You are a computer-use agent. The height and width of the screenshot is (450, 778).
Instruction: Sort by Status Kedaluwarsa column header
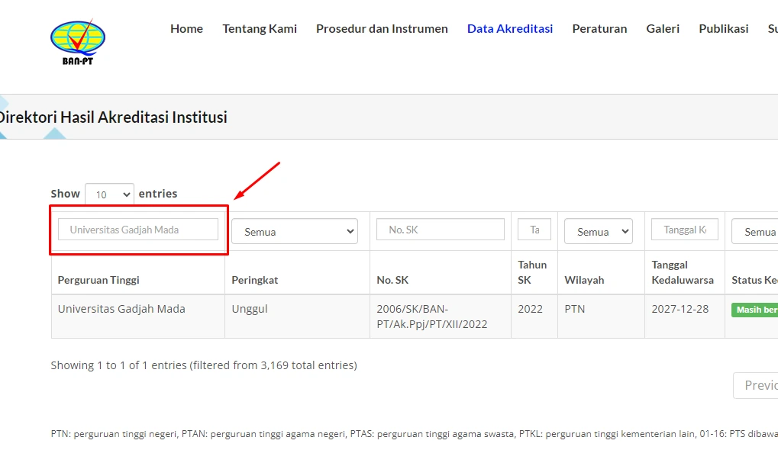[x=751, y=272]
